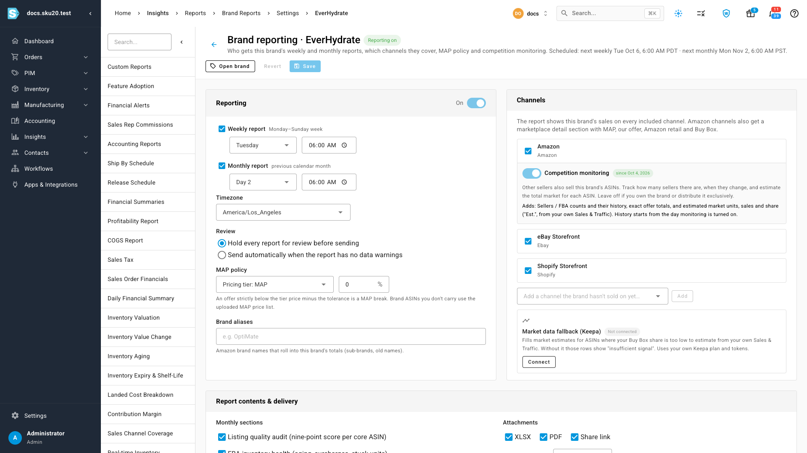
Task: Click the Open brand button
Action: 230,66
